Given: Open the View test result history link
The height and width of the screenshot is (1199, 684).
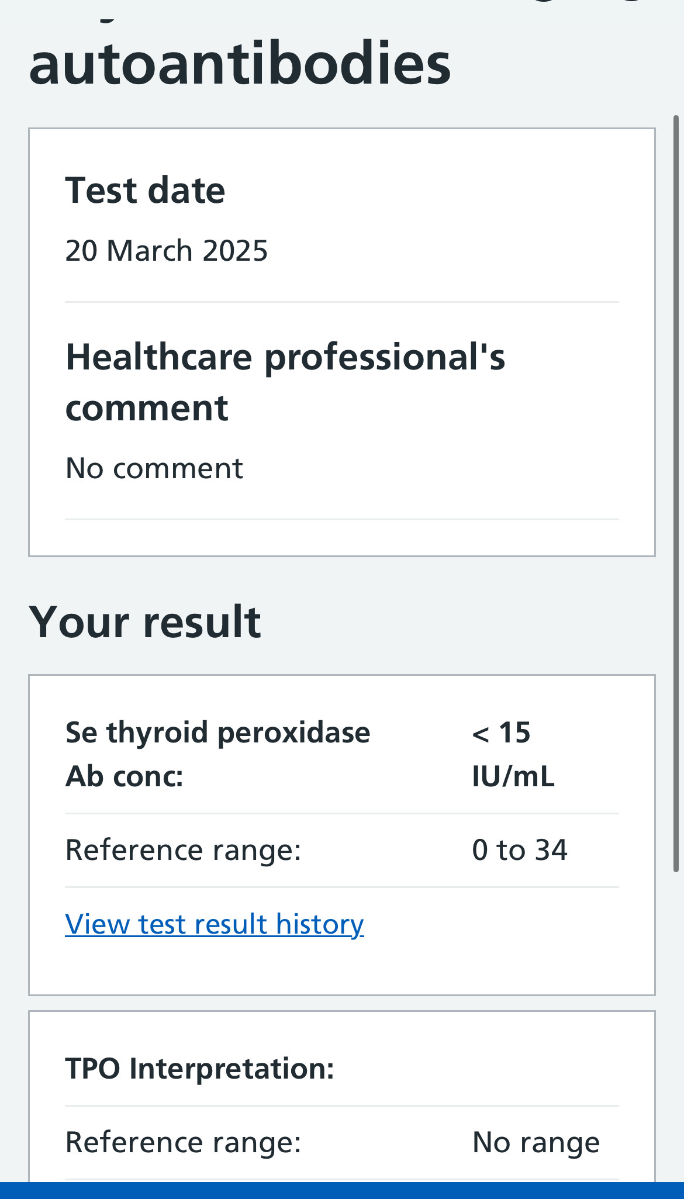Looking at the screenshot, I should pyautogui.click(x=215, y=924).
